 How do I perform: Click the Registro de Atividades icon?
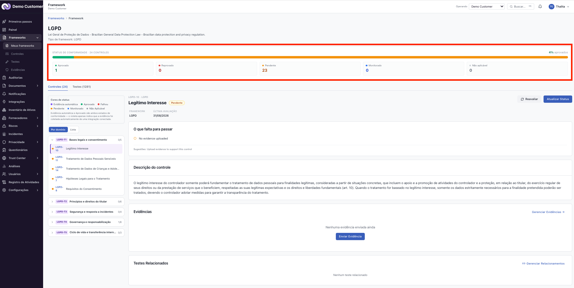(x=4, y=182)
